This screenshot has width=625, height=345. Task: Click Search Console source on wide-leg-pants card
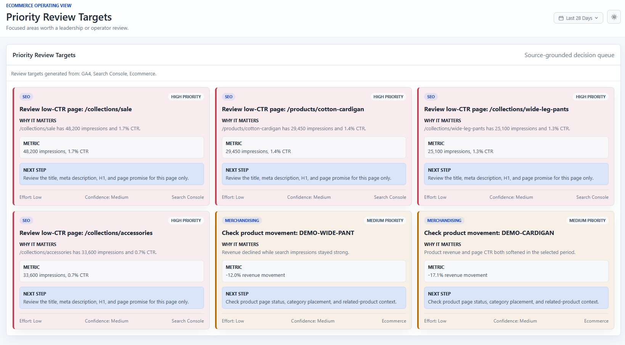592,197
